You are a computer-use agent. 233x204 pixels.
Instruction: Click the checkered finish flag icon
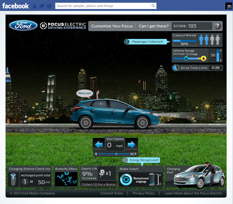click(132, 154)
